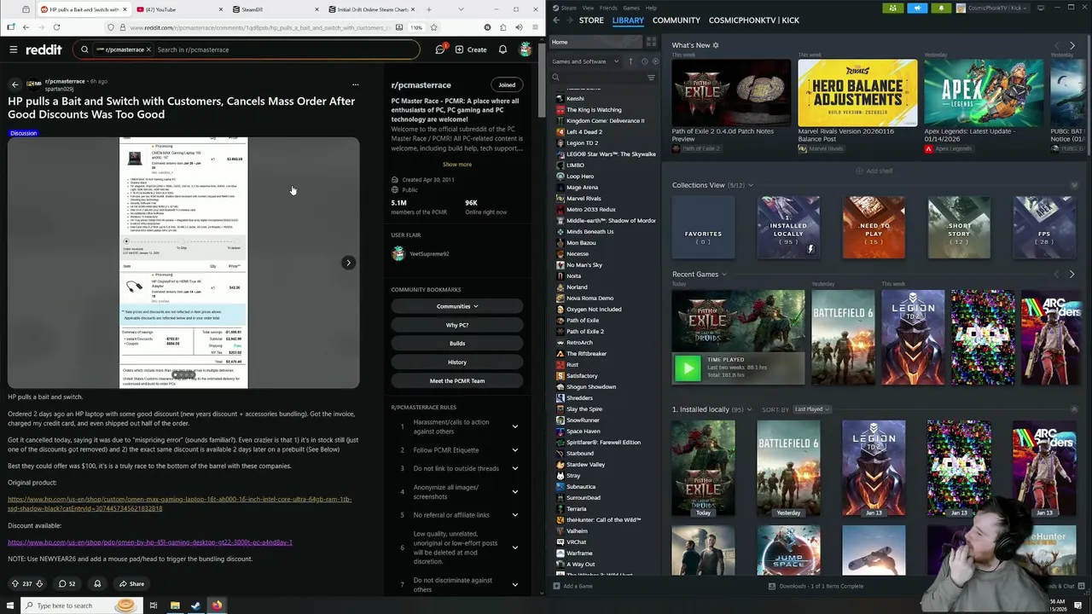Viewport: 1092px width, 614px height.
Task: Open Steam announcements megaphone button
Action: [917, 9]
